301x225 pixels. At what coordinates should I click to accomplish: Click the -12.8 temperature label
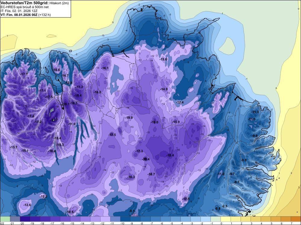(x=69, y=83)
